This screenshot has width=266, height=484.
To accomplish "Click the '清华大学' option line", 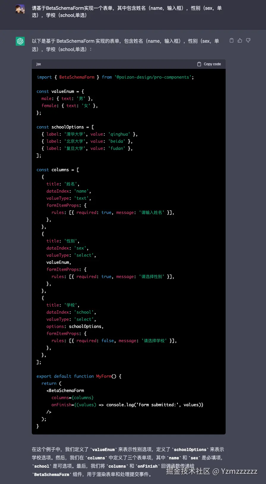I will tap(89, 134).
